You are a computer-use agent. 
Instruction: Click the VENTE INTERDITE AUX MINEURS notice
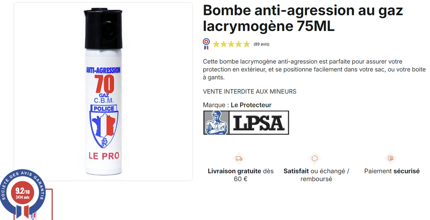coord(249,91)
